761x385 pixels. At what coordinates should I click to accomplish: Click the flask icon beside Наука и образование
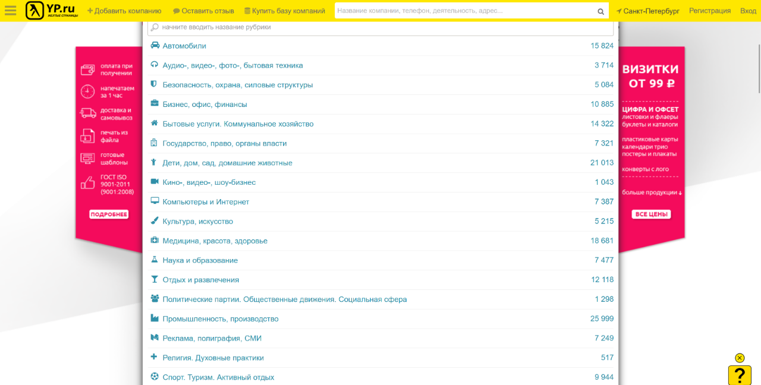154,260
